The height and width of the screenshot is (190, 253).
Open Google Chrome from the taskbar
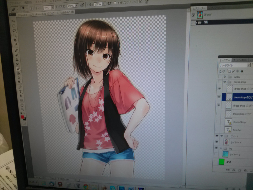(86, 187)
